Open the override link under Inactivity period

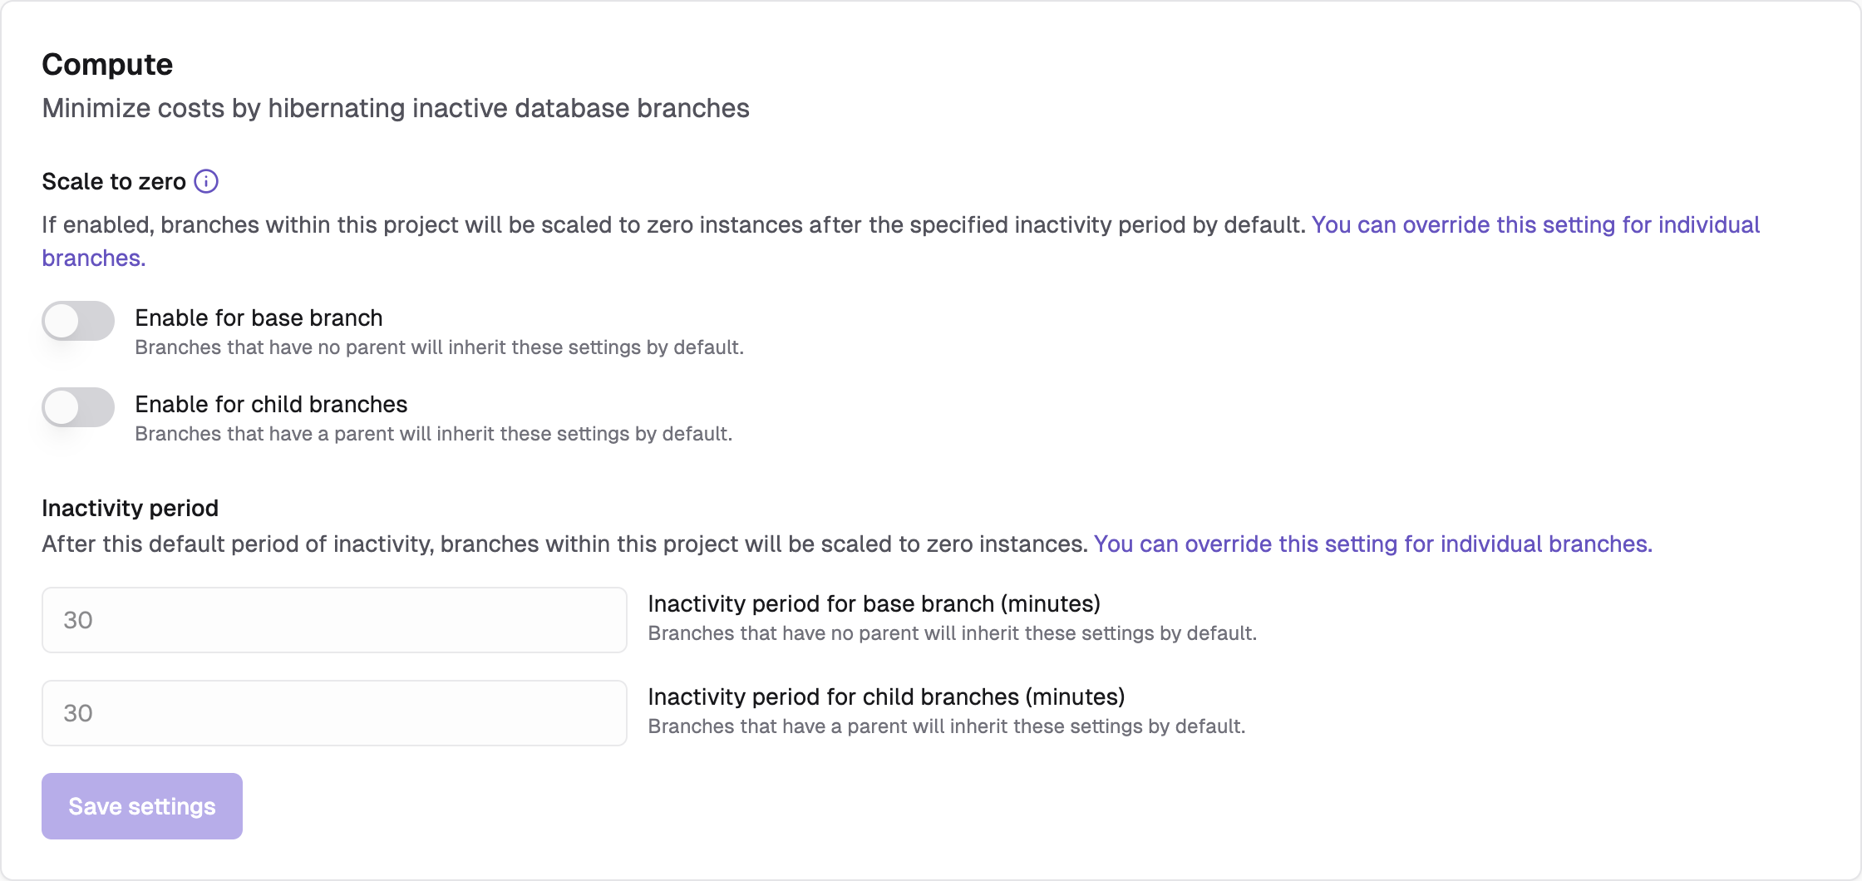(x=1373, y=544)
